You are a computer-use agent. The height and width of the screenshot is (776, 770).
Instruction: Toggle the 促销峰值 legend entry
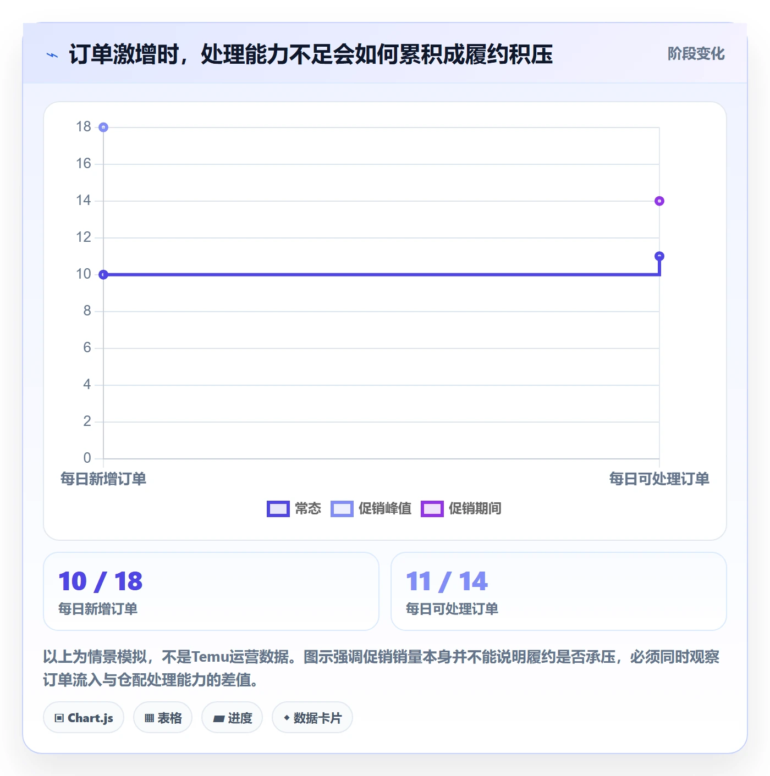tap(371, 509)
